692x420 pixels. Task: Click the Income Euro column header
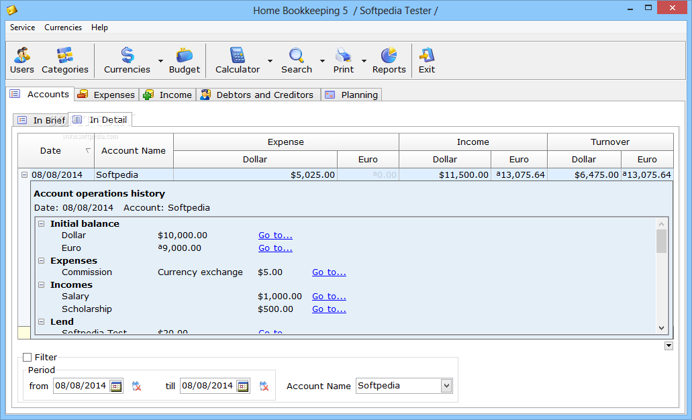519,159
